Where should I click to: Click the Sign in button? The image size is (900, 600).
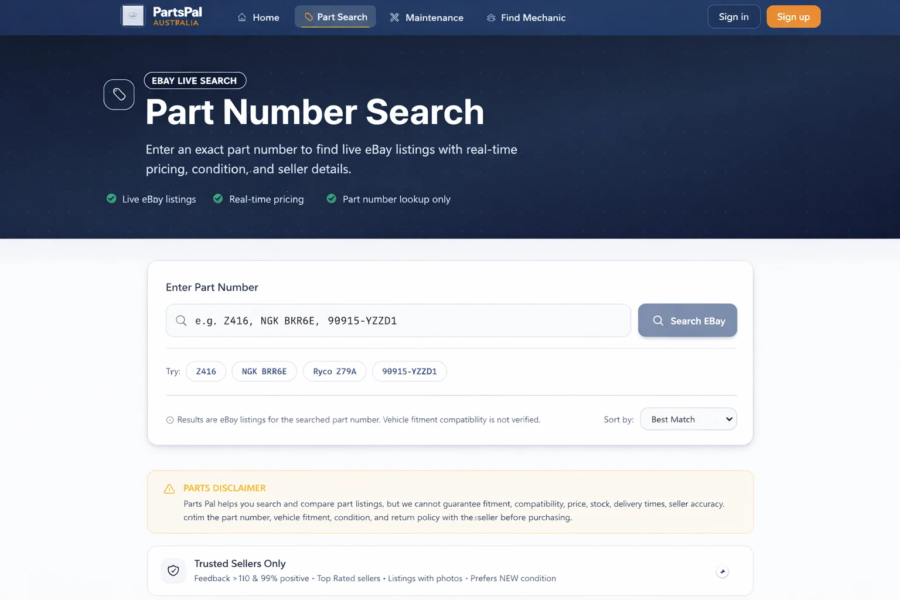point(734,16)
